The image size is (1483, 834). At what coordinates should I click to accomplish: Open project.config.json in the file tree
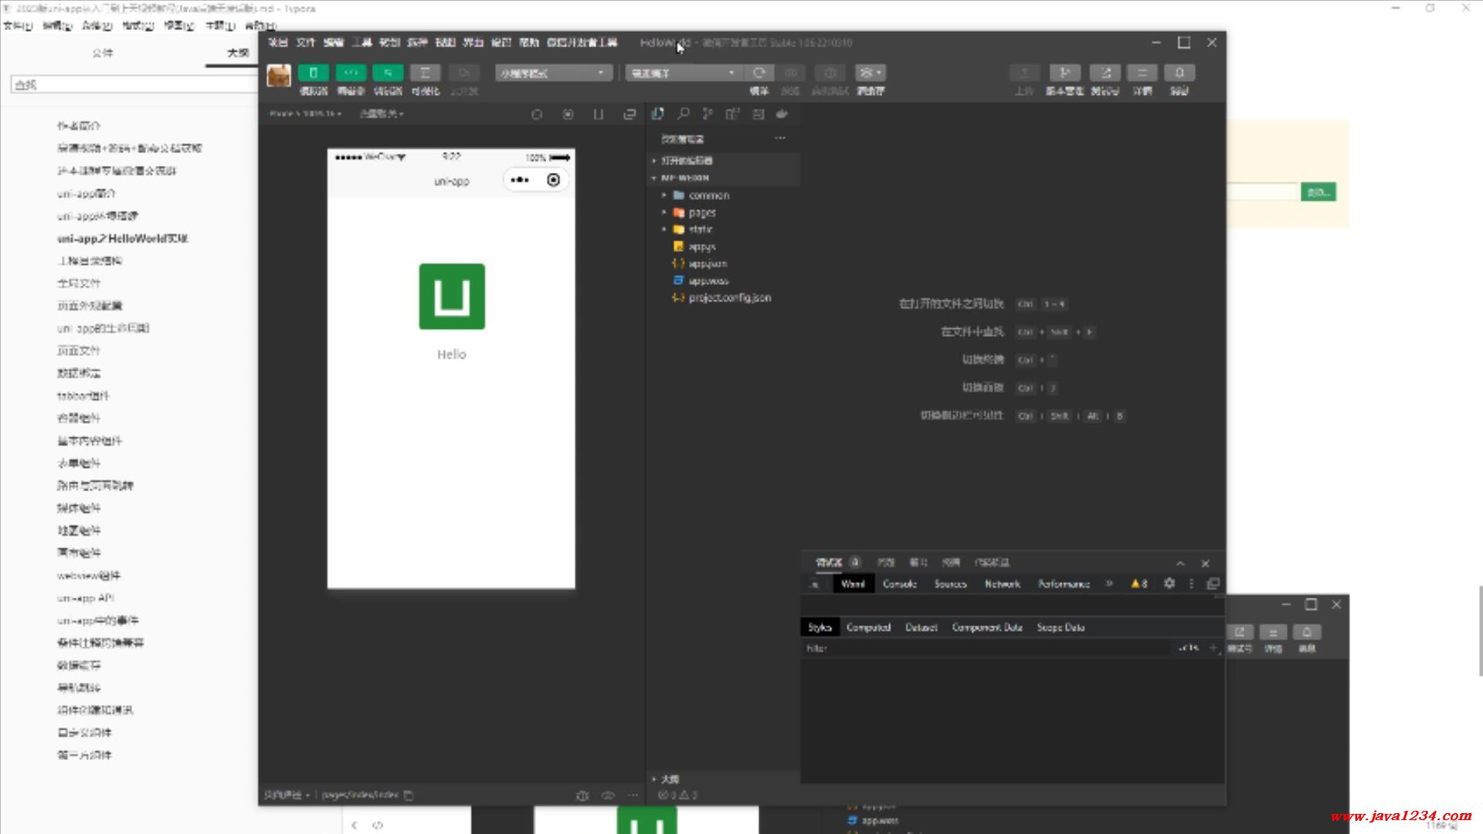tap(723, 297)
